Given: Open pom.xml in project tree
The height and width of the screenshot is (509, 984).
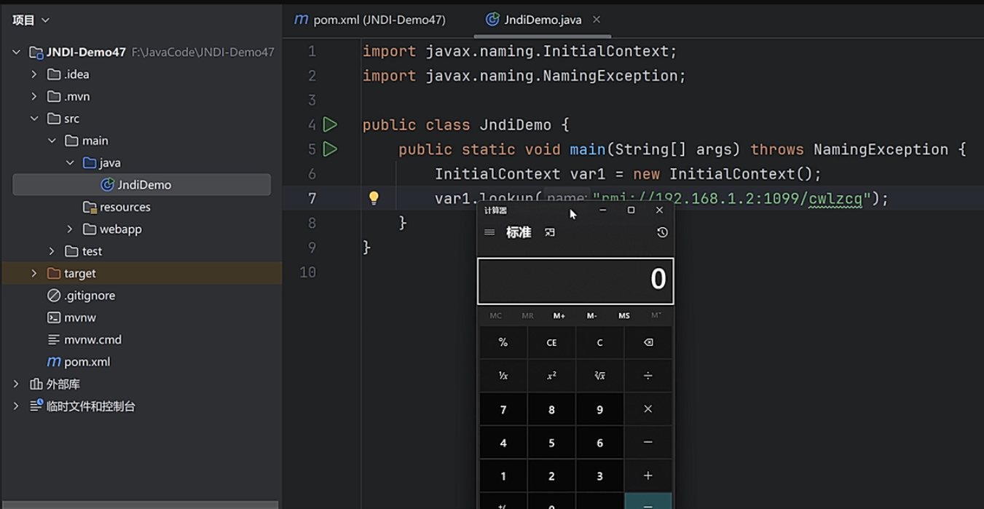Looking at the screenshot, I should tap(87, 362).
